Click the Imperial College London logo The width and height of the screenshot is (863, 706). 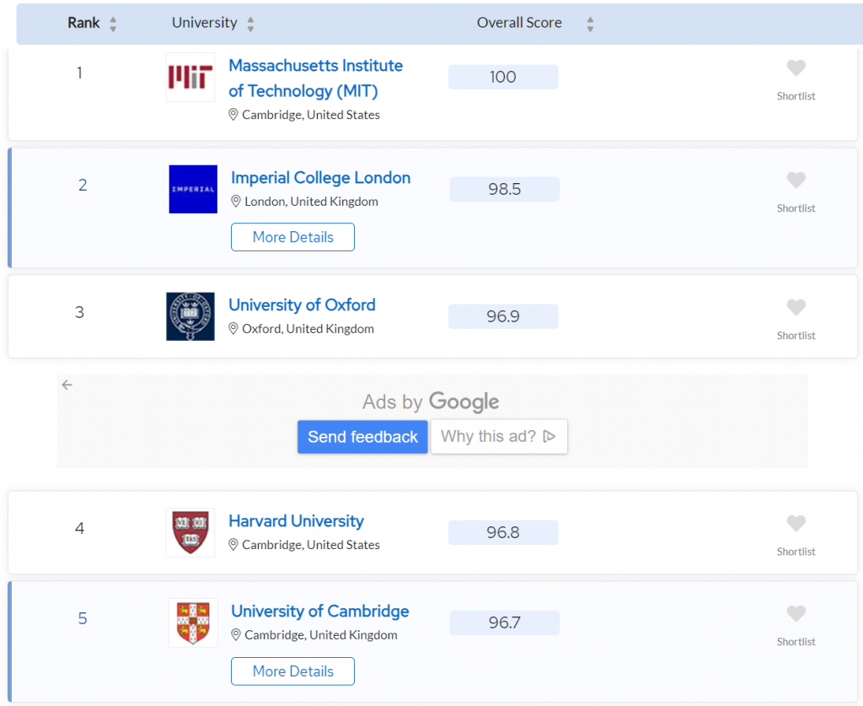[192, 189]
